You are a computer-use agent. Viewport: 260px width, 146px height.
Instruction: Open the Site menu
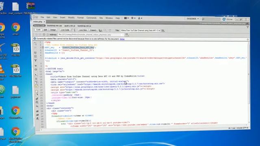coord(101,18)
